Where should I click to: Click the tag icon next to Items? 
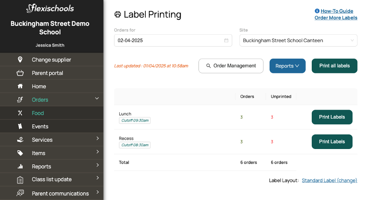point(20,153)
